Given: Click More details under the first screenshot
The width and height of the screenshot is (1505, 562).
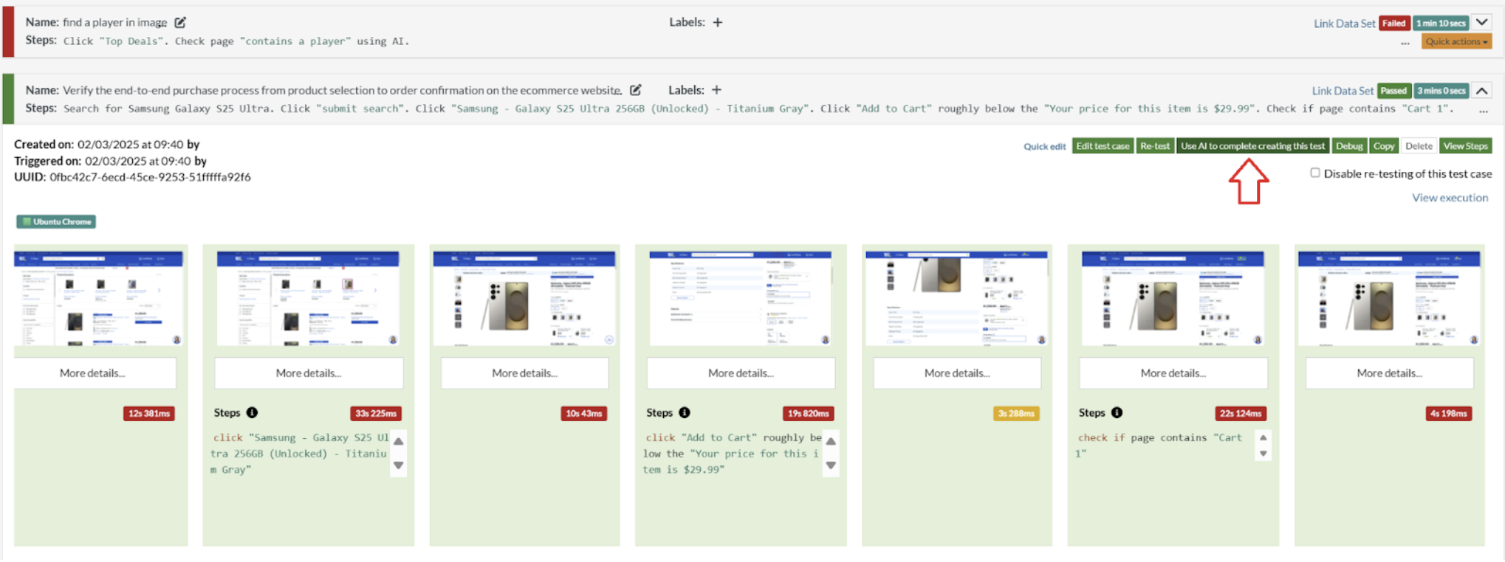Looking at the screenshot, I should point(93,373).
